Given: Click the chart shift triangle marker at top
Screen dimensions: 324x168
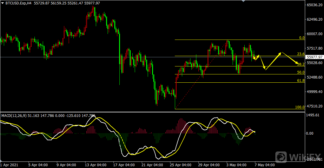Looking at the screenshot, I should point(243,1).
